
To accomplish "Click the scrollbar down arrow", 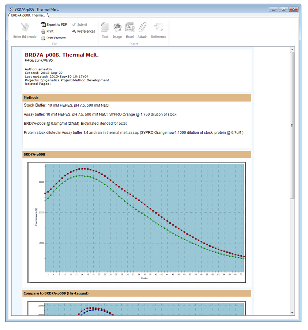I will (x=292, y=312).
